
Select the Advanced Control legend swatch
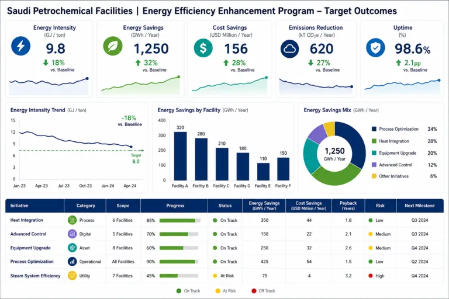[x=374, y=165]
